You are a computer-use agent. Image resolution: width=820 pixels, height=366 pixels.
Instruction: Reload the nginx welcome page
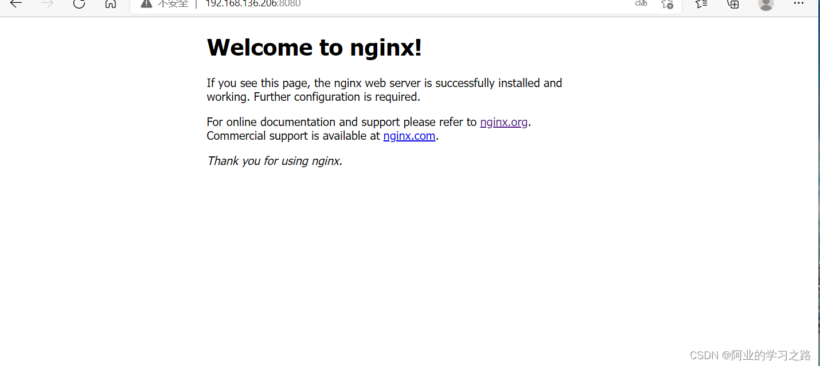tap(79, 3)
